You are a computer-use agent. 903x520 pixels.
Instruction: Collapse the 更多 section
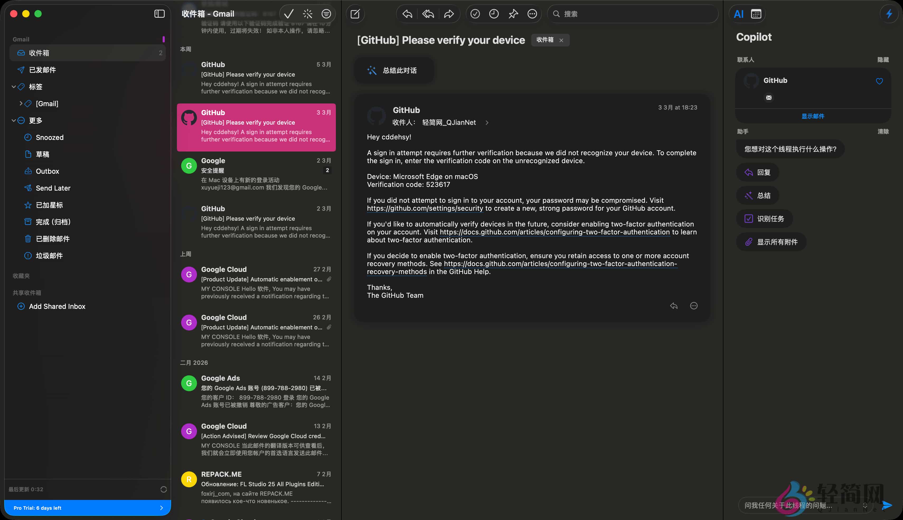(13, 120)
